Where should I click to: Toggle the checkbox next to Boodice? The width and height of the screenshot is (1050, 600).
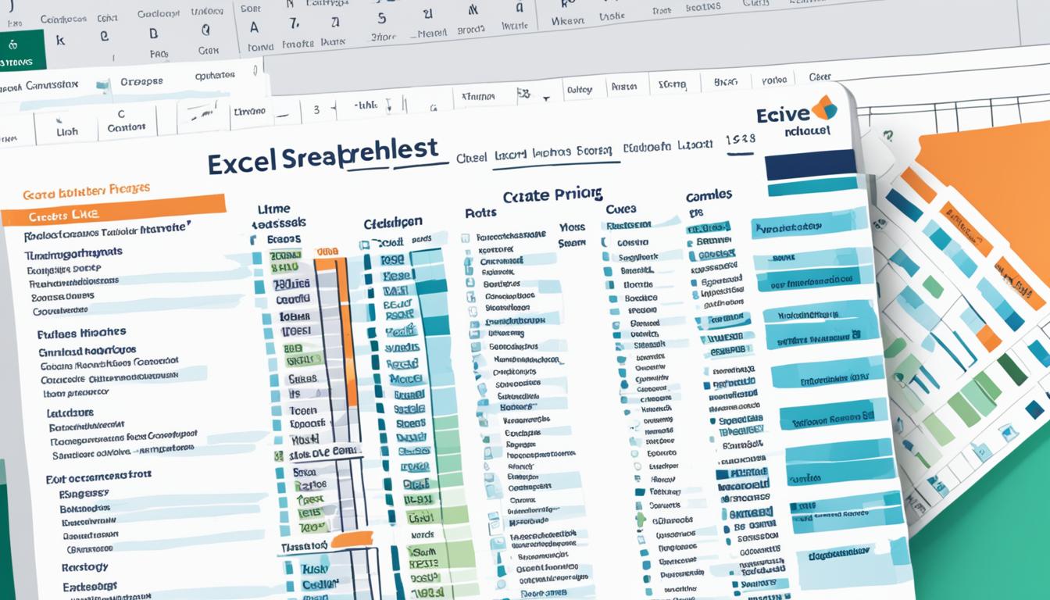[x=614, y=297]
